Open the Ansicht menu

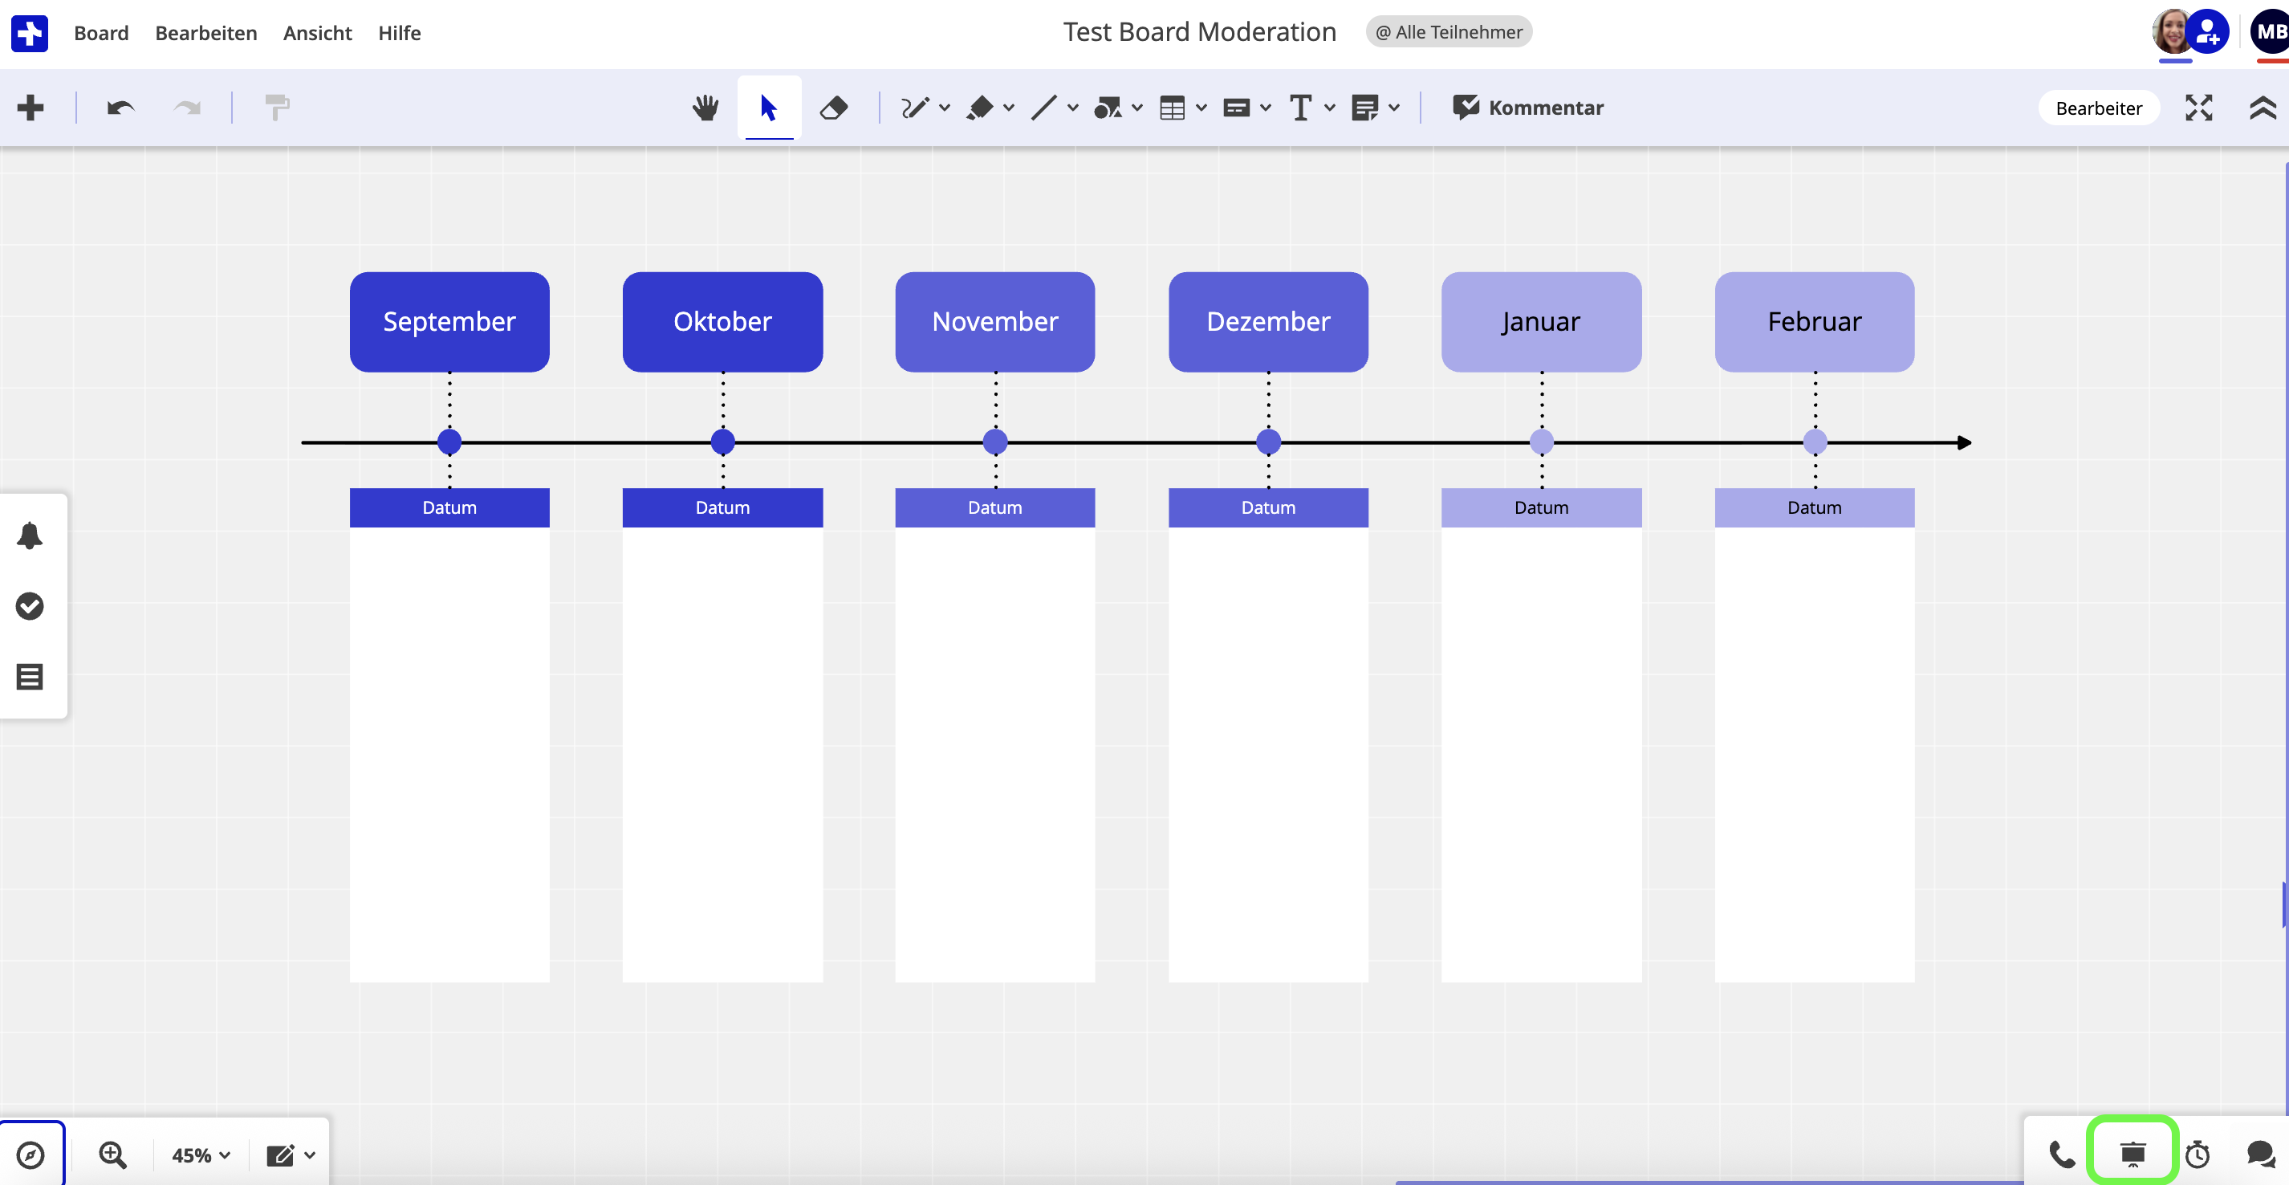(x=317, y=33)
